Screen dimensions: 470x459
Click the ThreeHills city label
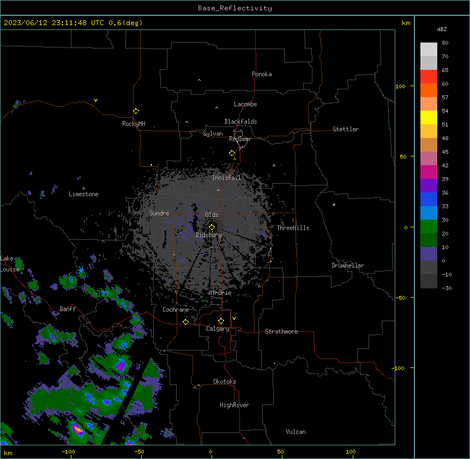click(x=293, y=228)
